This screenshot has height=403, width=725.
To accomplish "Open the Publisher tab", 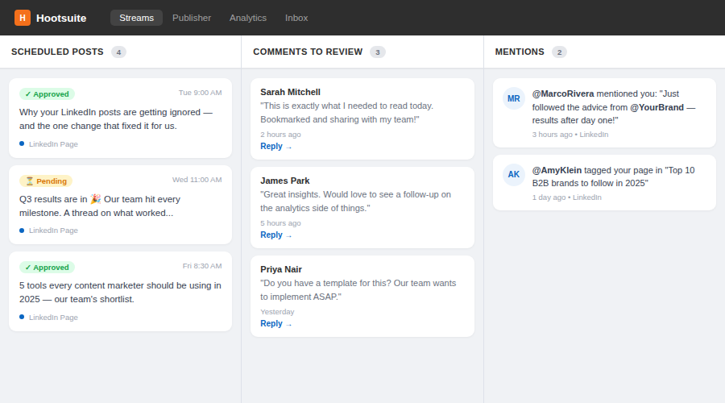I will pyautogui.click(x=192, y=18).
